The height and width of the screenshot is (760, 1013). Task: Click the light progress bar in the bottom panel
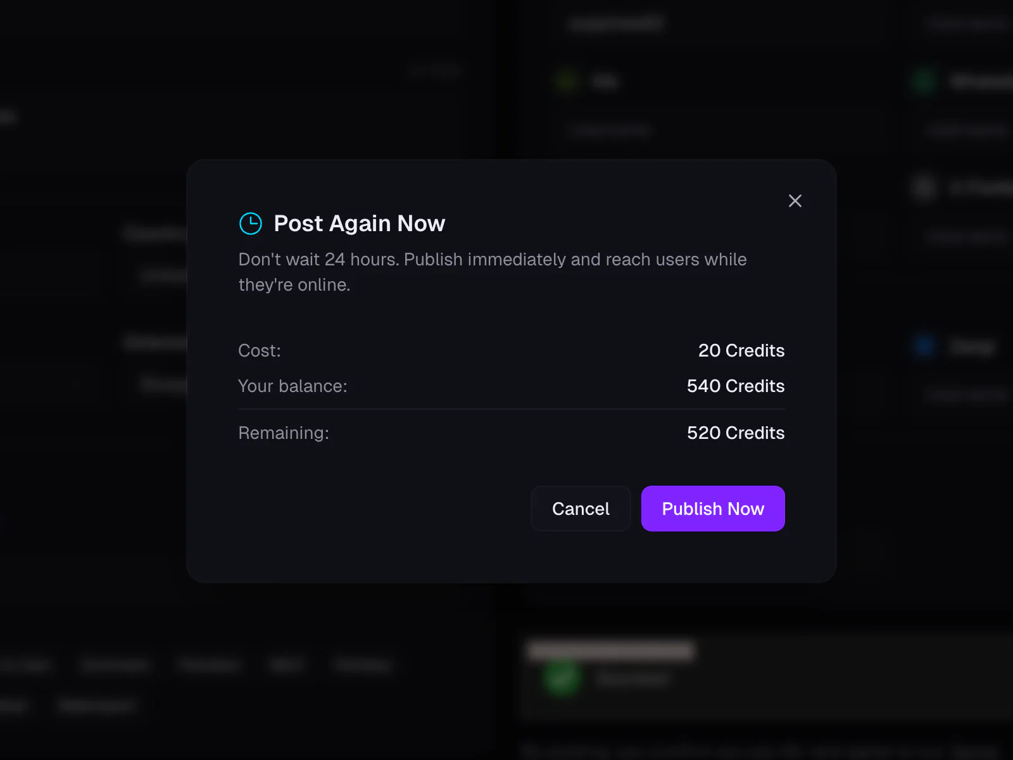click(610, 650)
